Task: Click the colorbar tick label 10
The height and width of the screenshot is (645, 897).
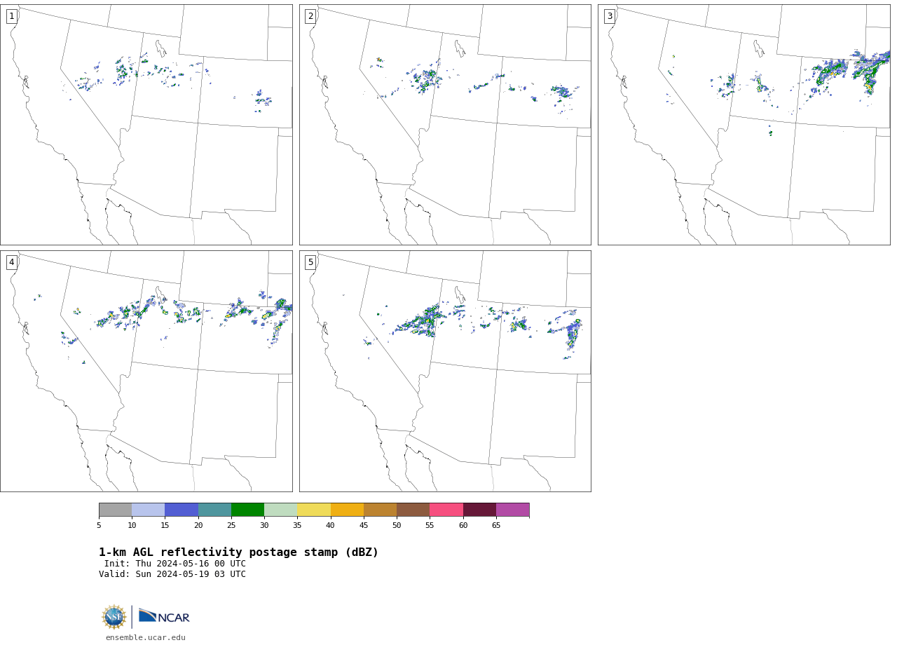Action: (132, 525)
